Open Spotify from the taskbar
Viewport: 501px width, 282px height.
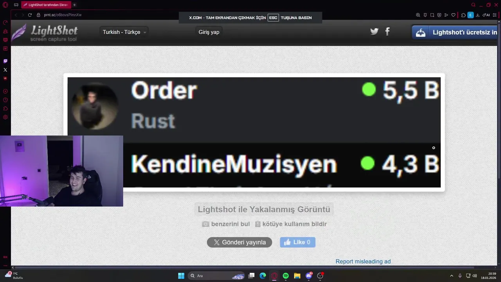(286, 276)
